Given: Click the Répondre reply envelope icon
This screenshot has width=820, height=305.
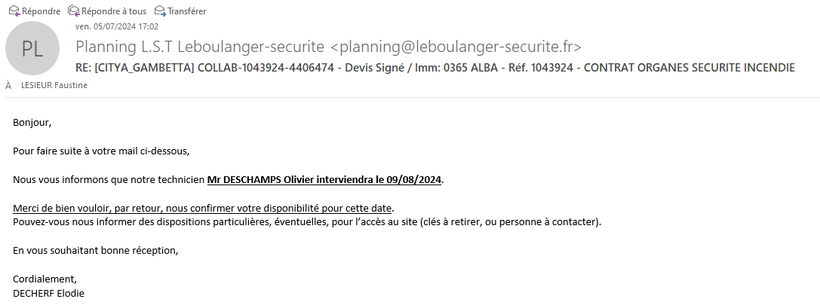Looking at the screenshot, I should pyautogui.click(x=14, y=11).
